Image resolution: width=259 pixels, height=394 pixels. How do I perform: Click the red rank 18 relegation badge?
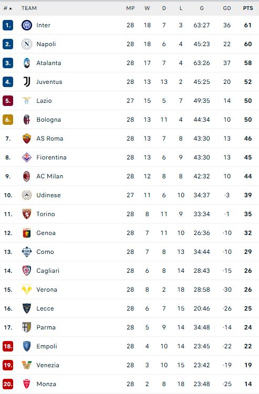click(x=8, y=346)
